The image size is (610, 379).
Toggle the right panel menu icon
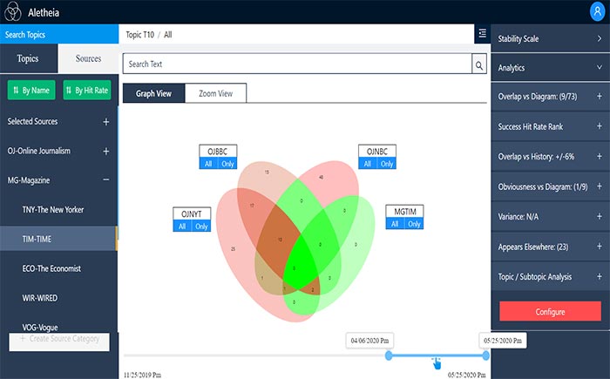pos(482,33)
